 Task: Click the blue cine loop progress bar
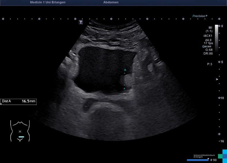click(x=198, y=160)
